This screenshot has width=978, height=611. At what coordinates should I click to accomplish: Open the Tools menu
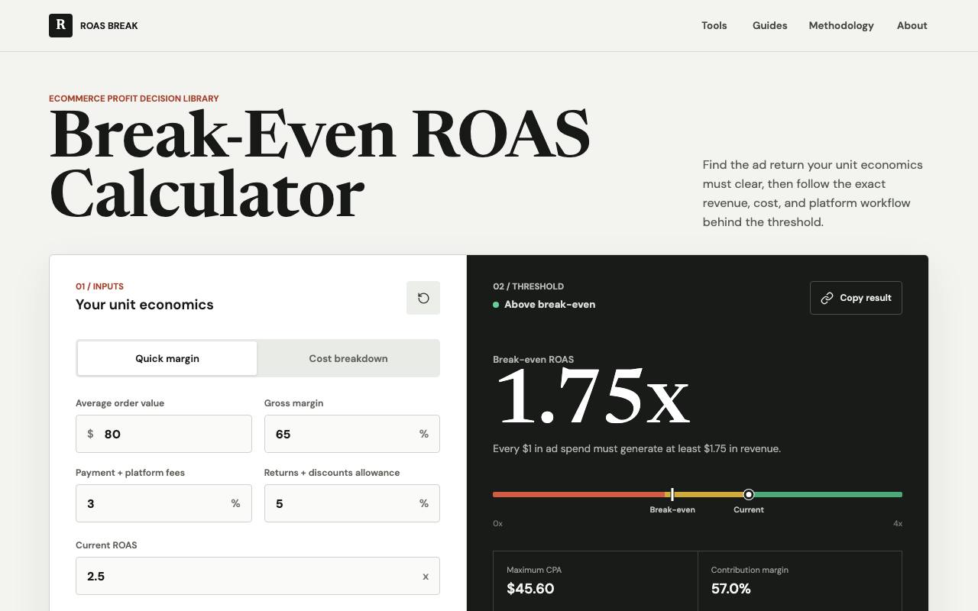pyautogui.click(x=714, y=25)
